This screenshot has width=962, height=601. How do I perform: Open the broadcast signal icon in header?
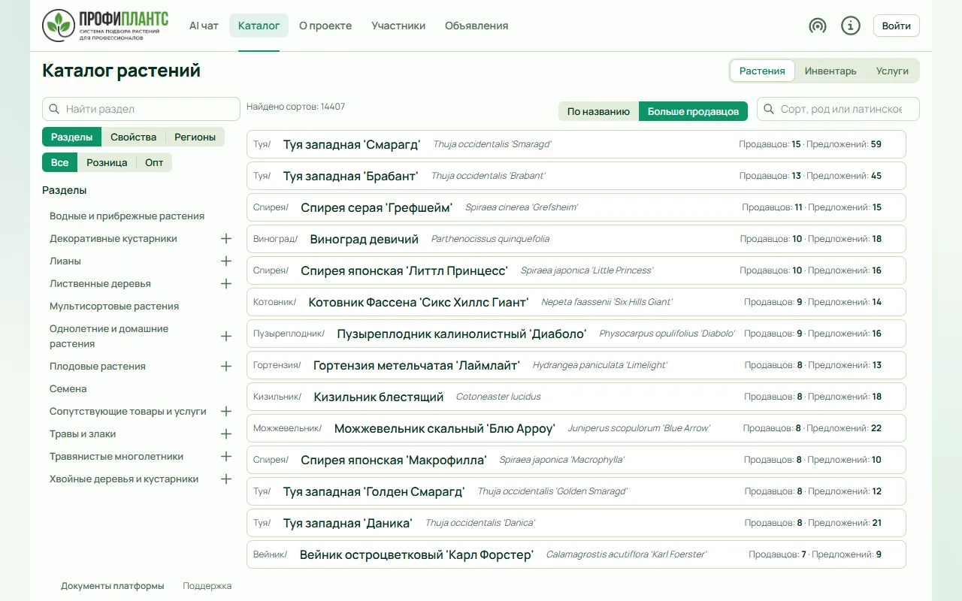818,26
